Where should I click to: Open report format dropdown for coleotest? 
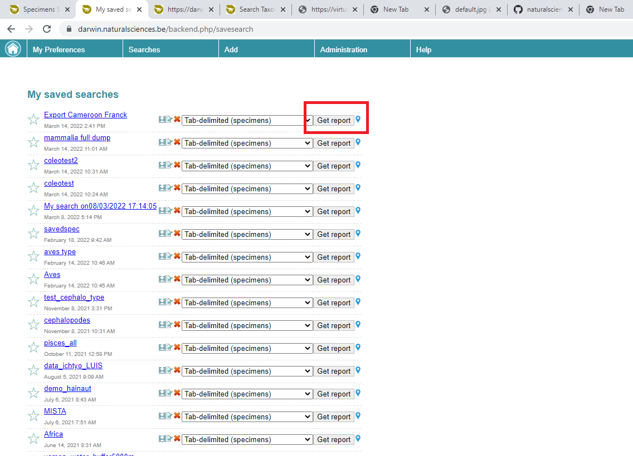(247, 189)
